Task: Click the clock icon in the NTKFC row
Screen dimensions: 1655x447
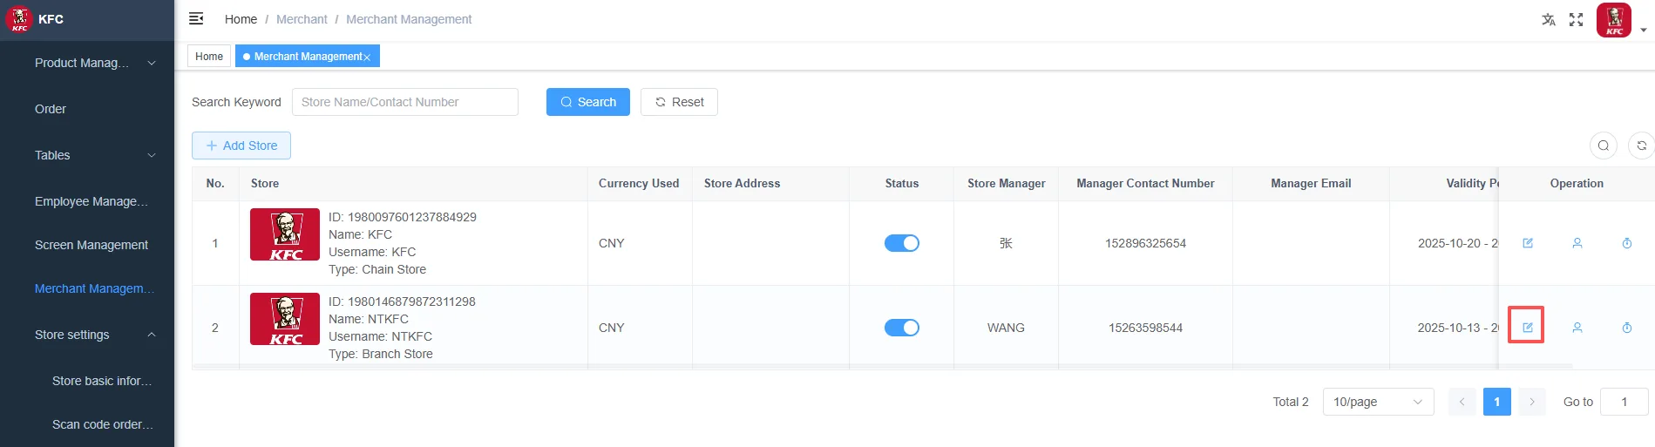Action: [x=1627, y=328]
